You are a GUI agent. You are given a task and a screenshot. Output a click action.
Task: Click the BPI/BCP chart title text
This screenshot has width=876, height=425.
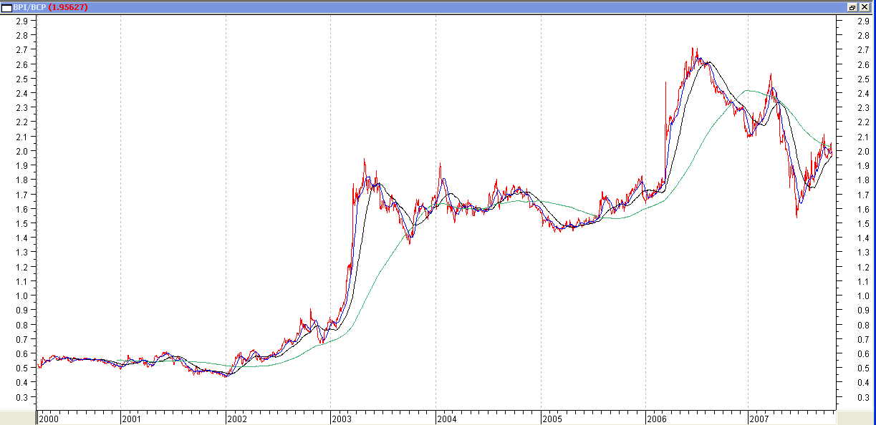pyautogui.click(x=29, y=6)
